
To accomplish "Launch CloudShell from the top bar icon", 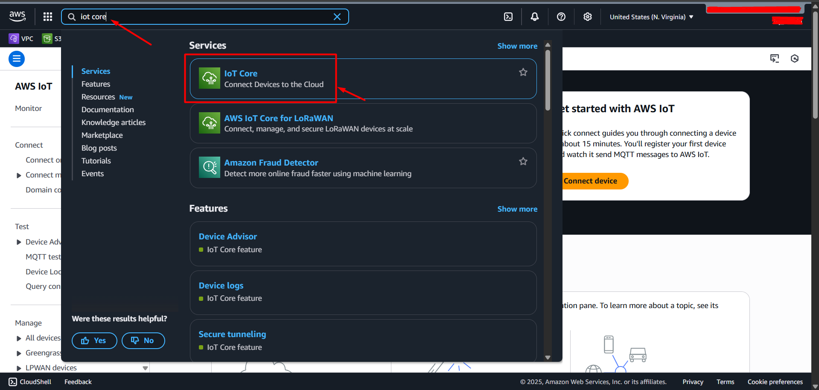I will point(508,17).
